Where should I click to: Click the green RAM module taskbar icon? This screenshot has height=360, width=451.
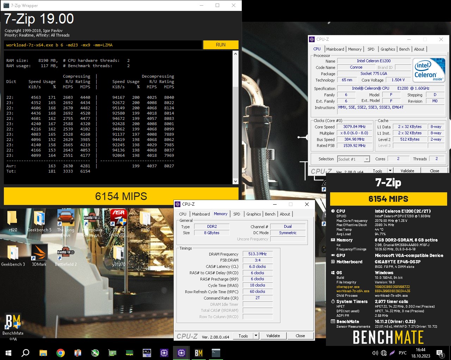coord(130,353)
